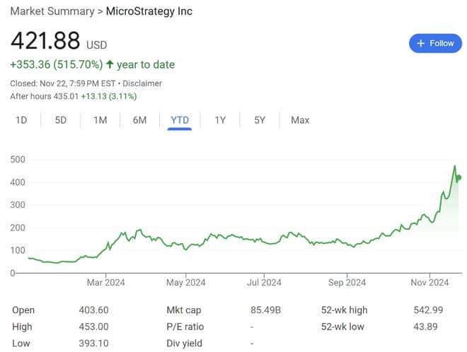Open the 5Y range view
This screenshot has height=352, width=467.
260,120
